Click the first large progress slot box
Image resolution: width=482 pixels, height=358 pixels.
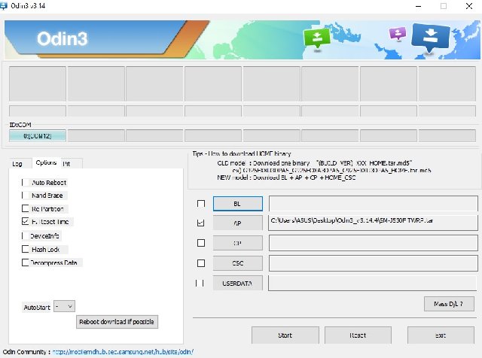click(x=38, y=83)
